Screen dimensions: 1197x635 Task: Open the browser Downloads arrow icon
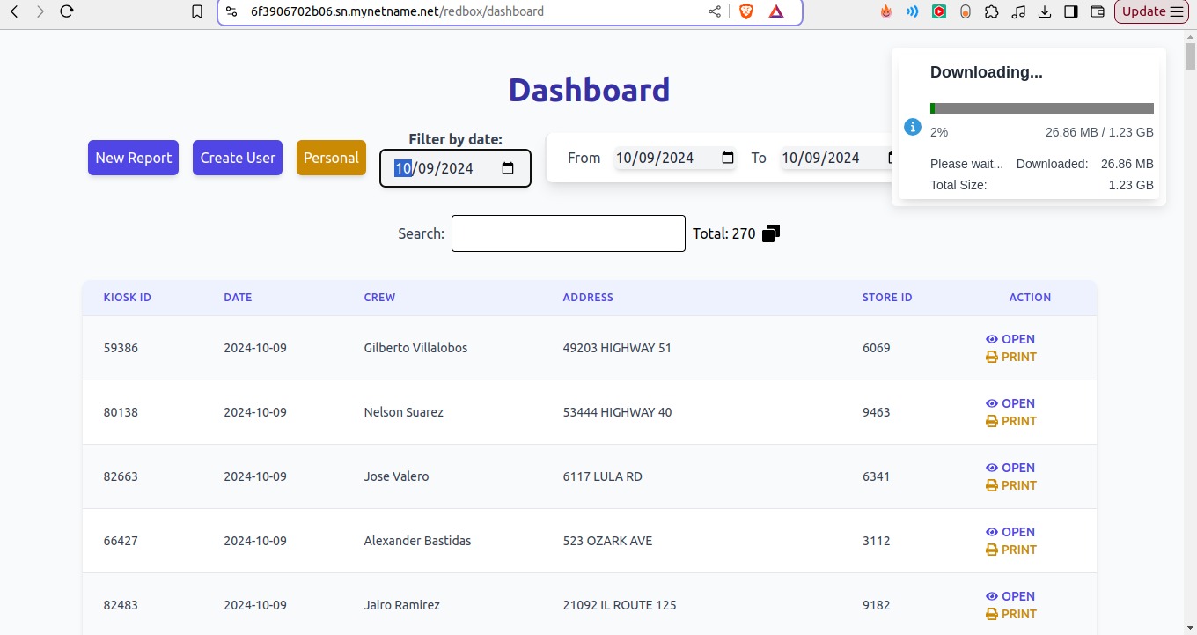[x=1045, y=11]
